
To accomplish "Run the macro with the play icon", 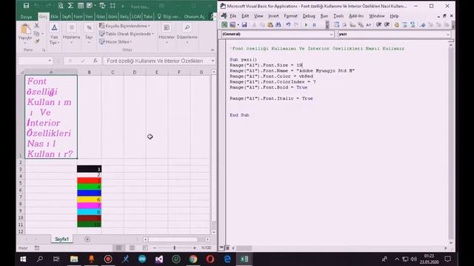I will click(306, 24).
